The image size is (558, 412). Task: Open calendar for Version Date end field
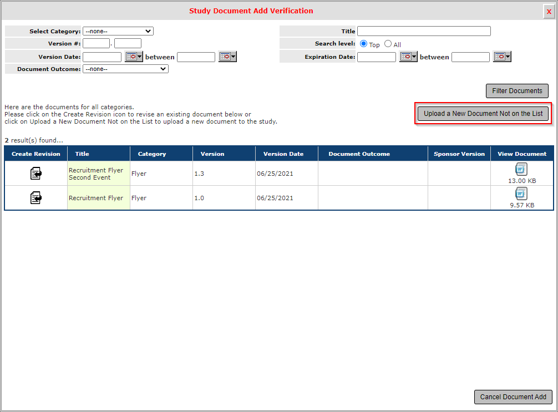228,57
